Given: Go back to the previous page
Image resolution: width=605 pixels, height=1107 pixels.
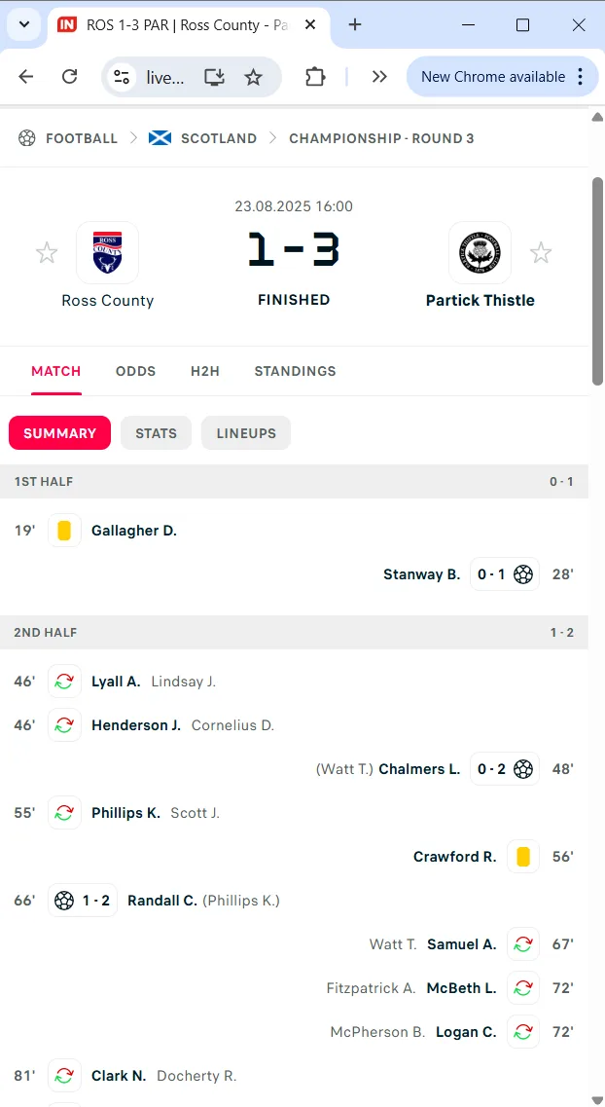Looking at the screenshot, I should tap(26, 77).
